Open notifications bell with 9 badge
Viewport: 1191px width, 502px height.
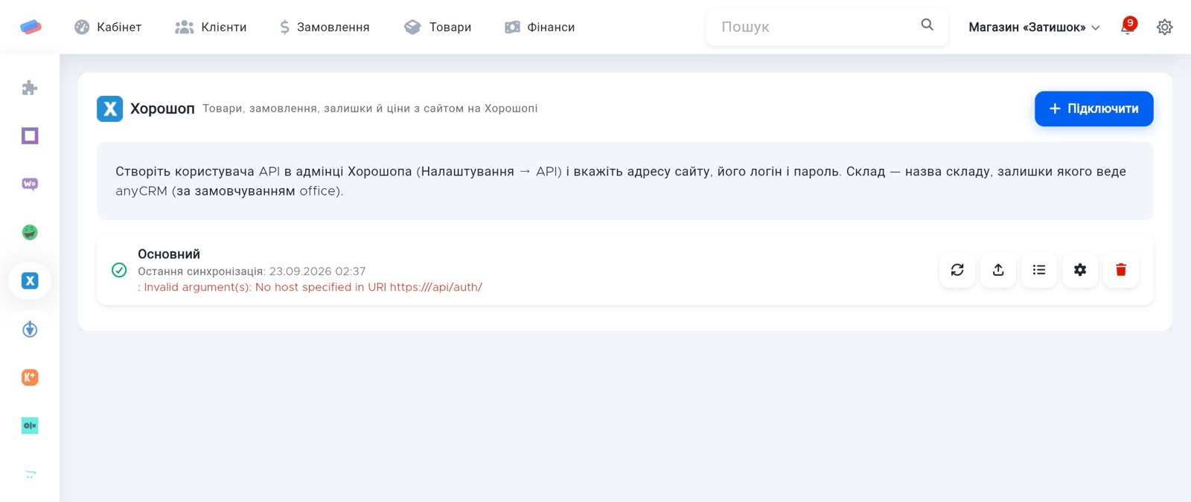(1128, 27)
